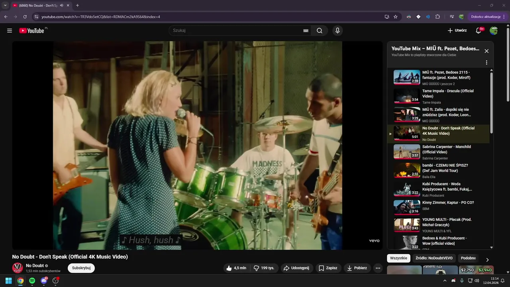
Task: Reload the page with refresh icon
Action: [25, 17]
